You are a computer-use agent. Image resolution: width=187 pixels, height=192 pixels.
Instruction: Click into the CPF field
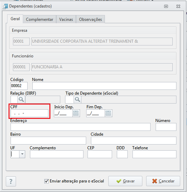pos(29,113)
